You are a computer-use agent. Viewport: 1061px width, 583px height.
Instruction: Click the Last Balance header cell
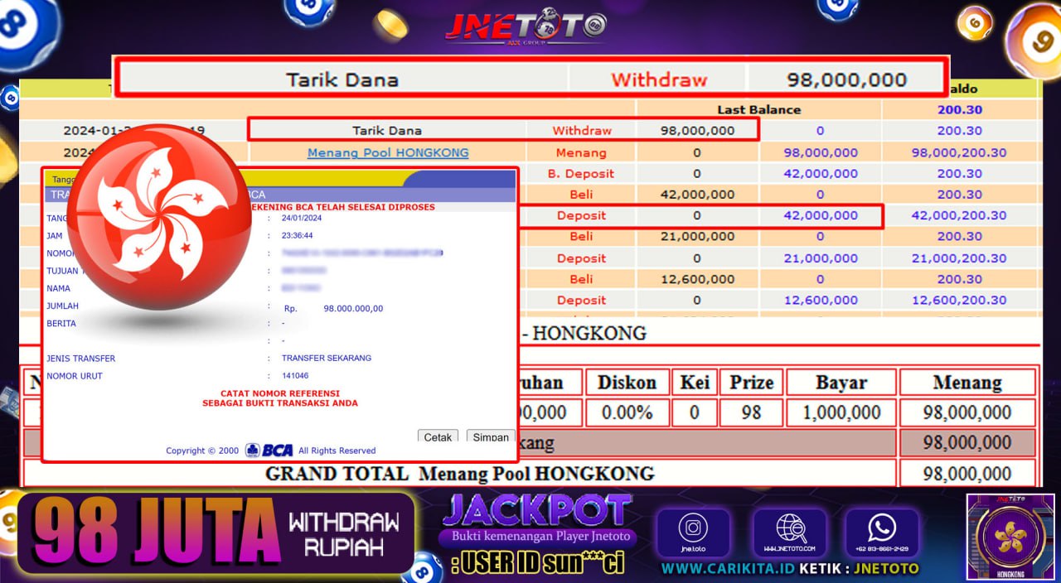758,109
